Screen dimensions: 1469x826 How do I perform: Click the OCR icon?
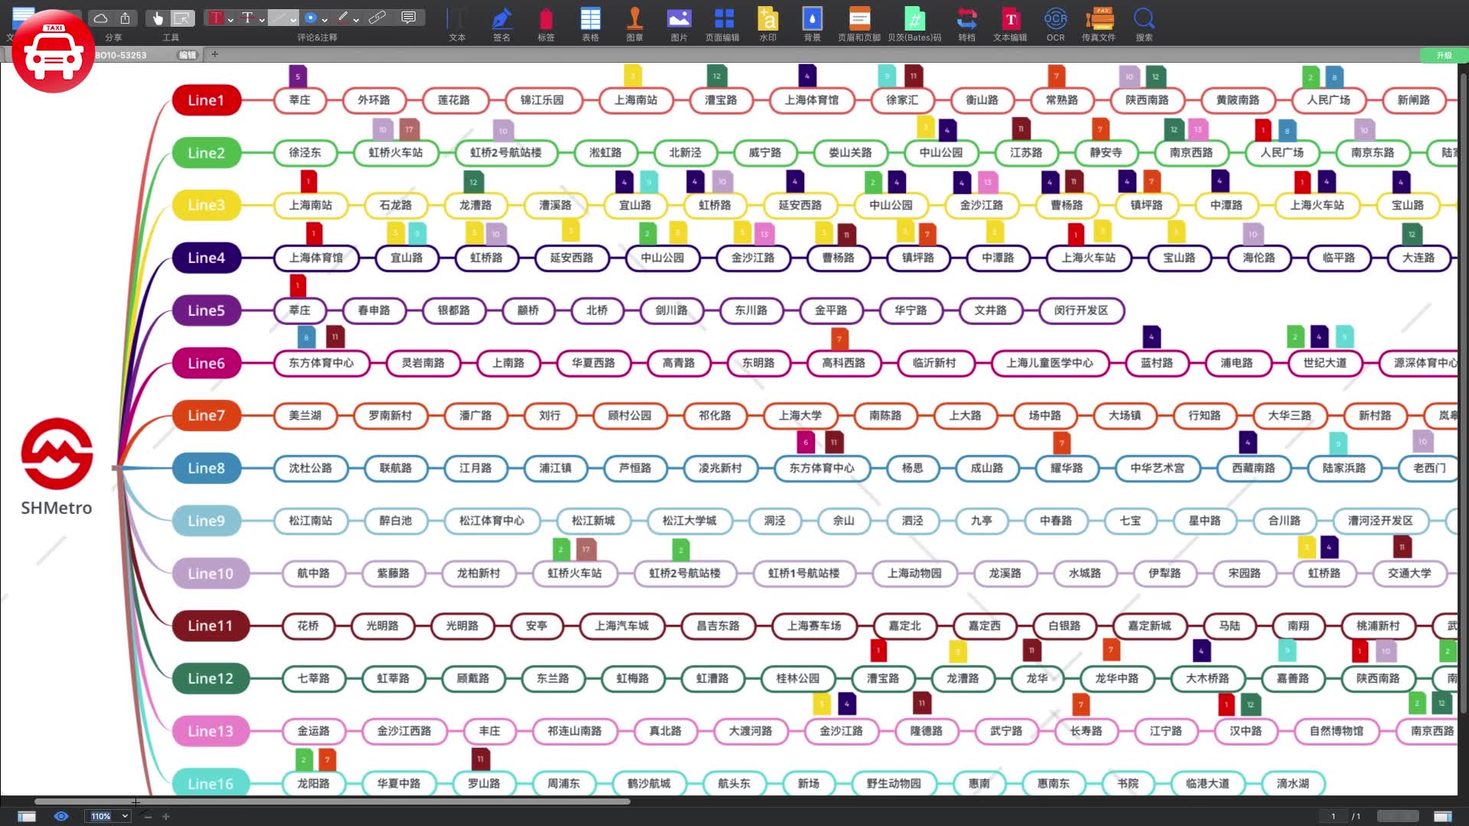1055,18
